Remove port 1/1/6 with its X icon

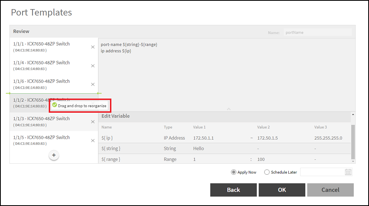tap(93, 85)
